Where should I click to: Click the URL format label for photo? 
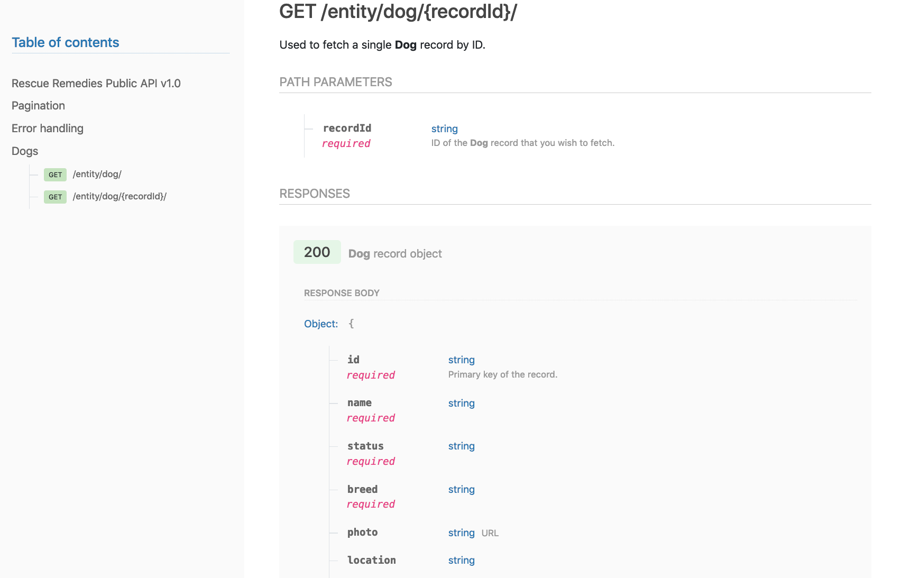click(490, 533)
